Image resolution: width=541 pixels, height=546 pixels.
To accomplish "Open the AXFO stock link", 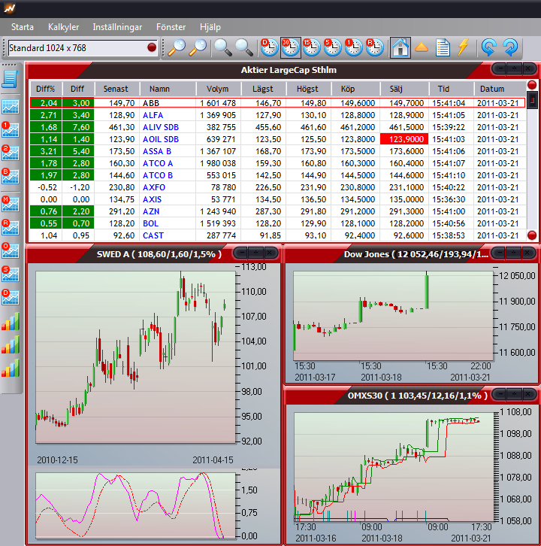I will click(x=154, y=187).
